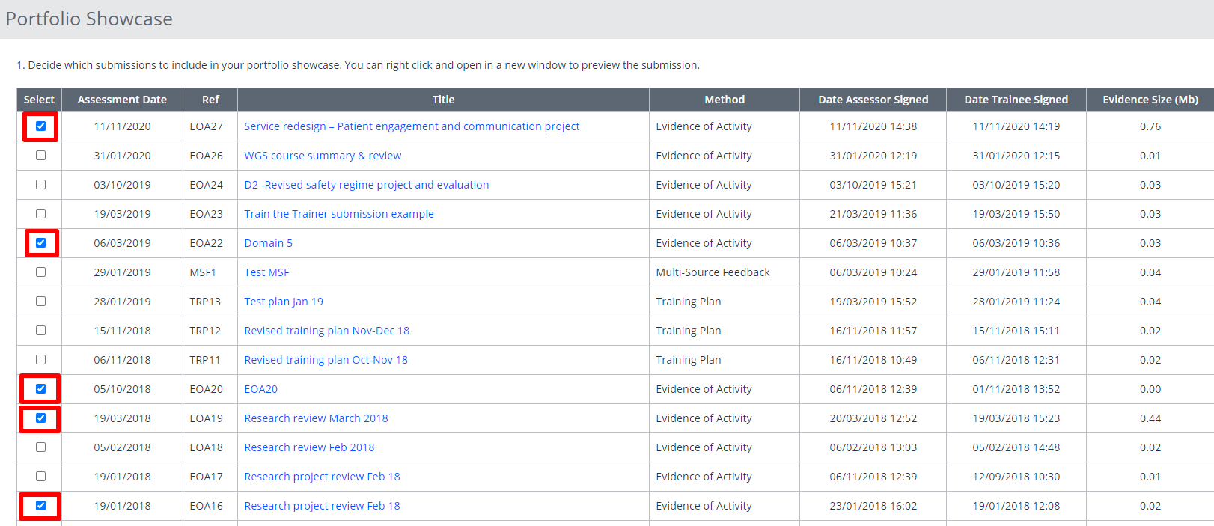Open Revised training plan Oct-Nov 18
The height and width of the screenshot is (526, 1214).
click(326, 360)
